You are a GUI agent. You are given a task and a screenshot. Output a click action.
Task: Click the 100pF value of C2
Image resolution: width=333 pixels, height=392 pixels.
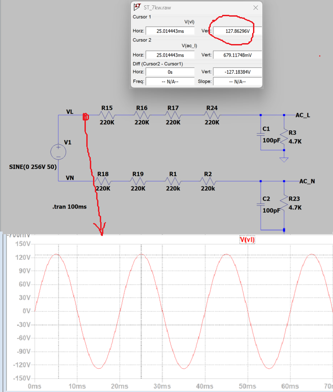[x=271, y=210]
